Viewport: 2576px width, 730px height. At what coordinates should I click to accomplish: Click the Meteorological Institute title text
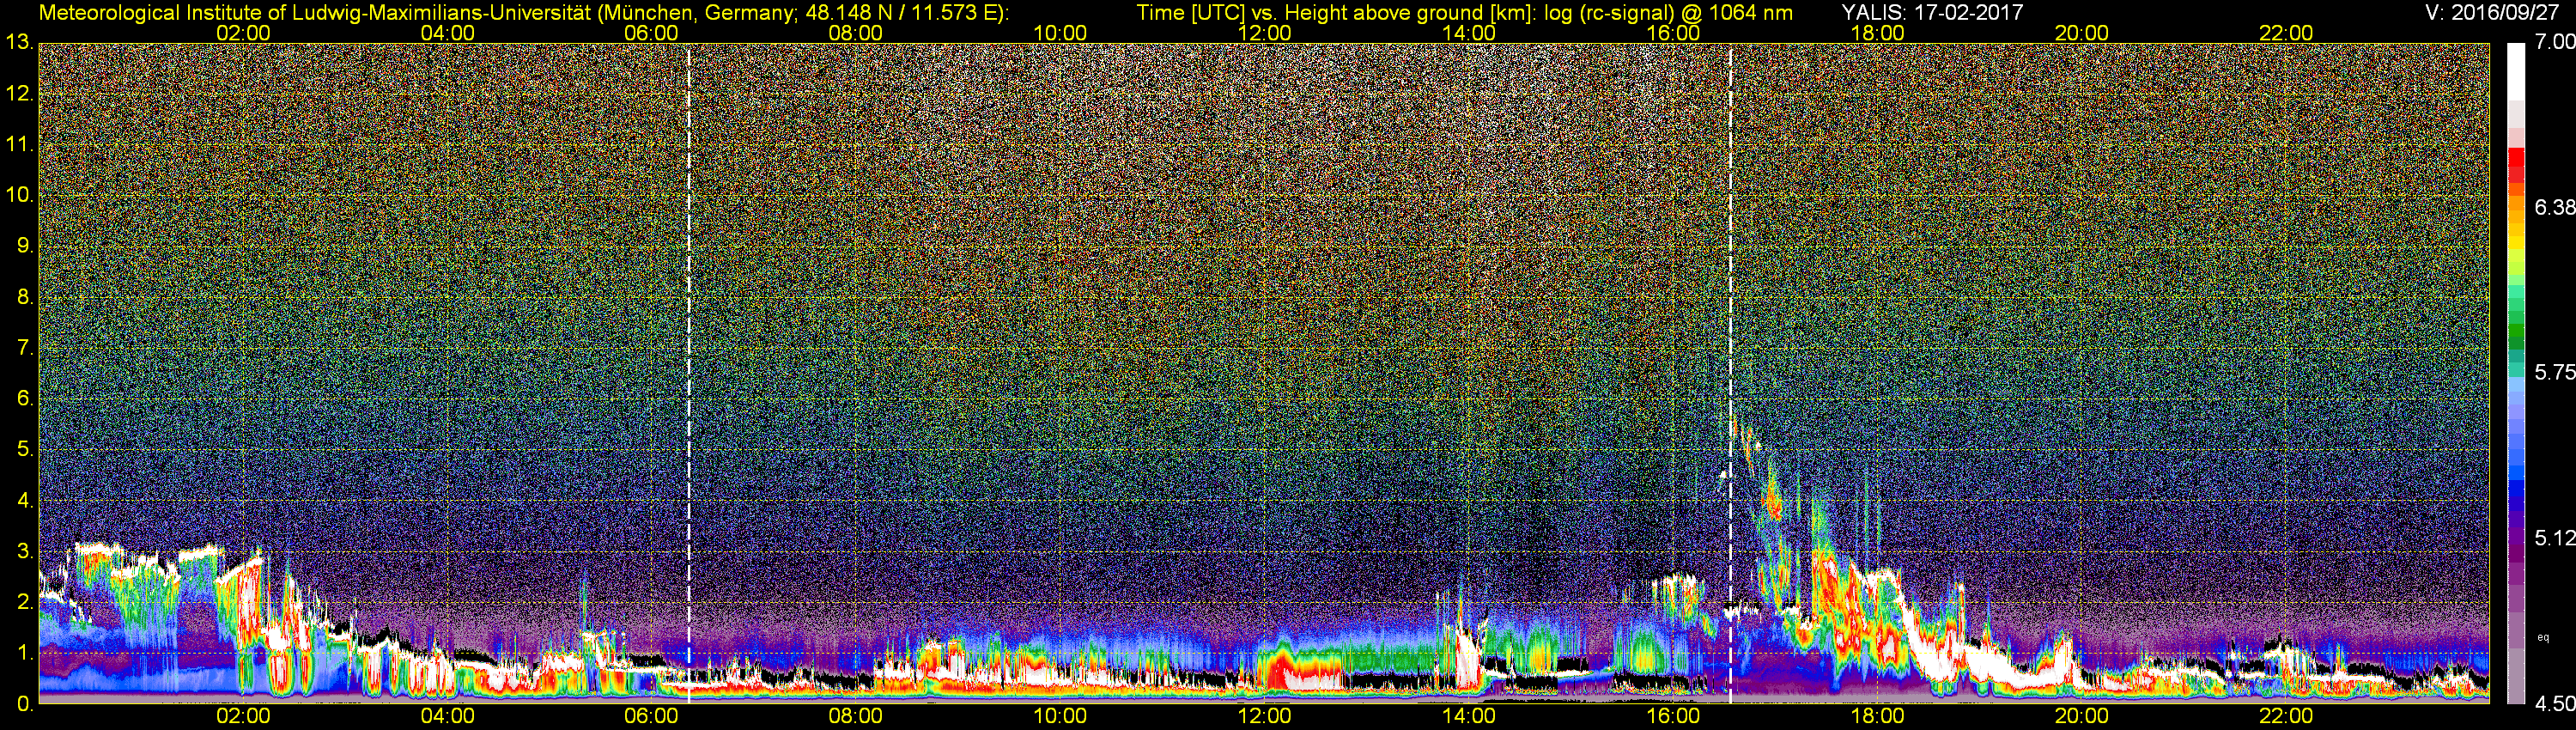(523, 13)
